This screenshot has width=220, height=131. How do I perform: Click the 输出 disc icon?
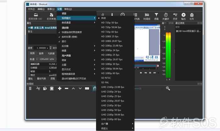(183, 15)
